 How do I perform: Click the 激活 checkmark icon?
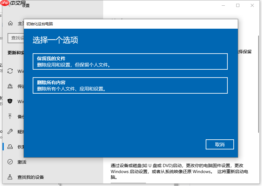click(x=10, y=162)
